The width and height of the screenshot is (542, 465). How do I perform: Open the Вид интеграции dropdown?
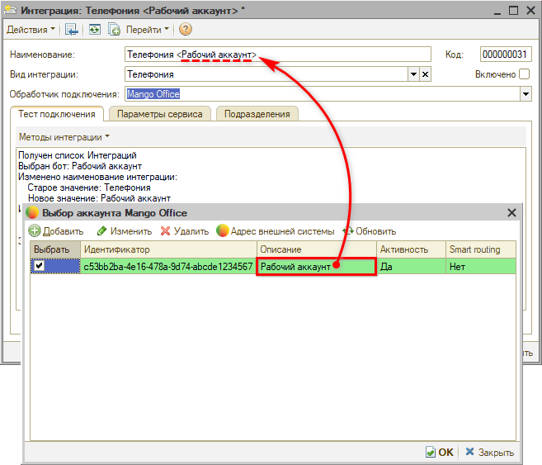tap(414, 74)
